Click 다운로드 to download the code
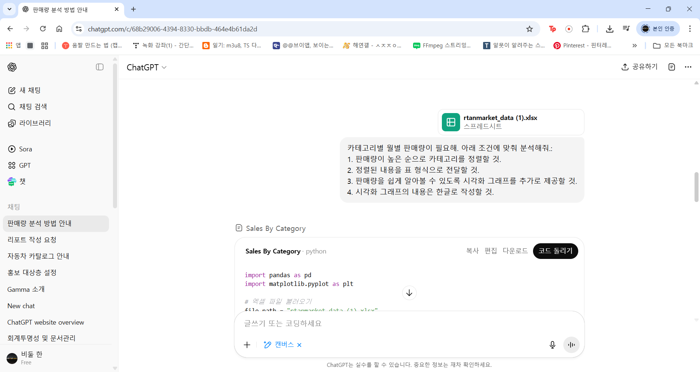This screenshot has height=372, width=700. coord(515,251)
